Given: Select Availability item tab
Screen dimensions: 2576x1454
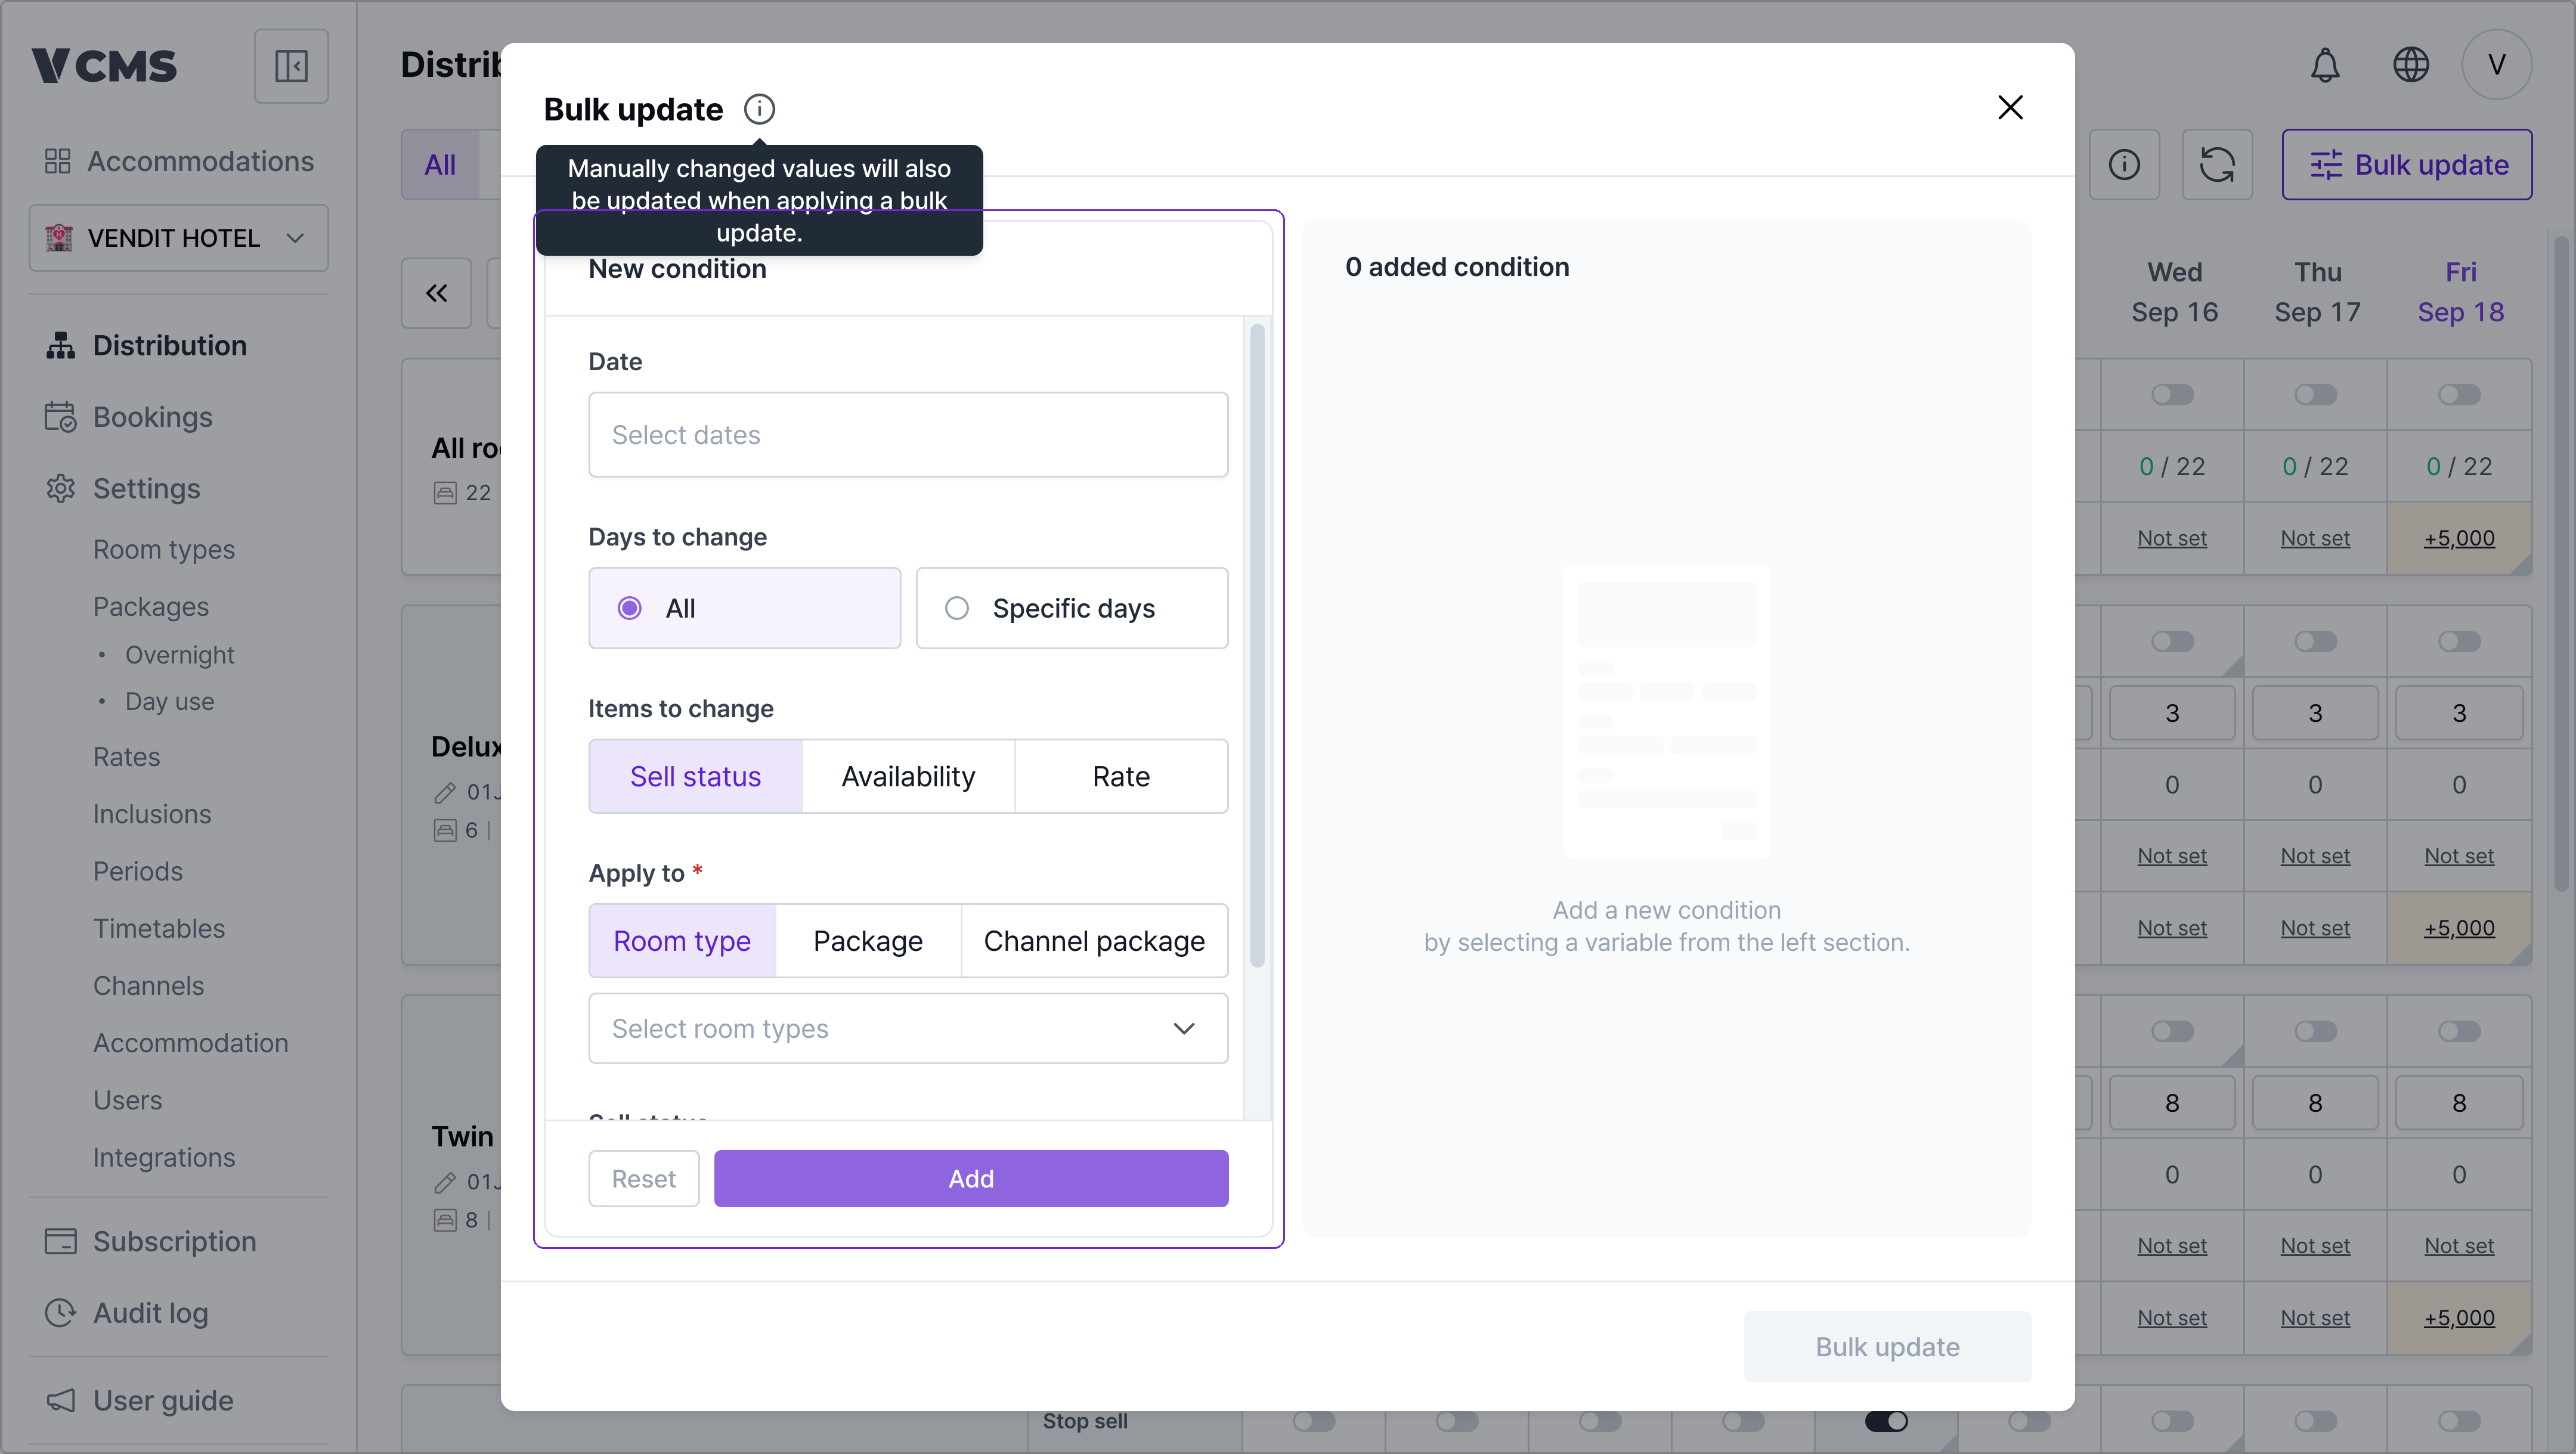Looking at the screenshot, I should point(908,777).
